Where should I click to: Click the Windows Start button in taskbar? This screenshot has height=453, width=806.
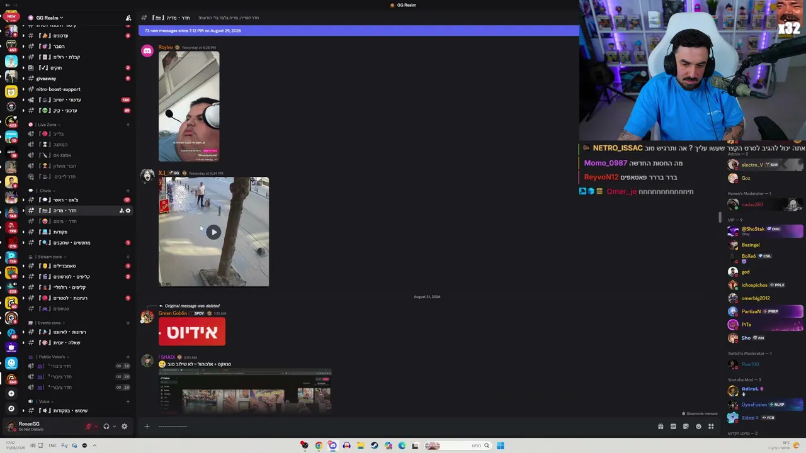500,445
